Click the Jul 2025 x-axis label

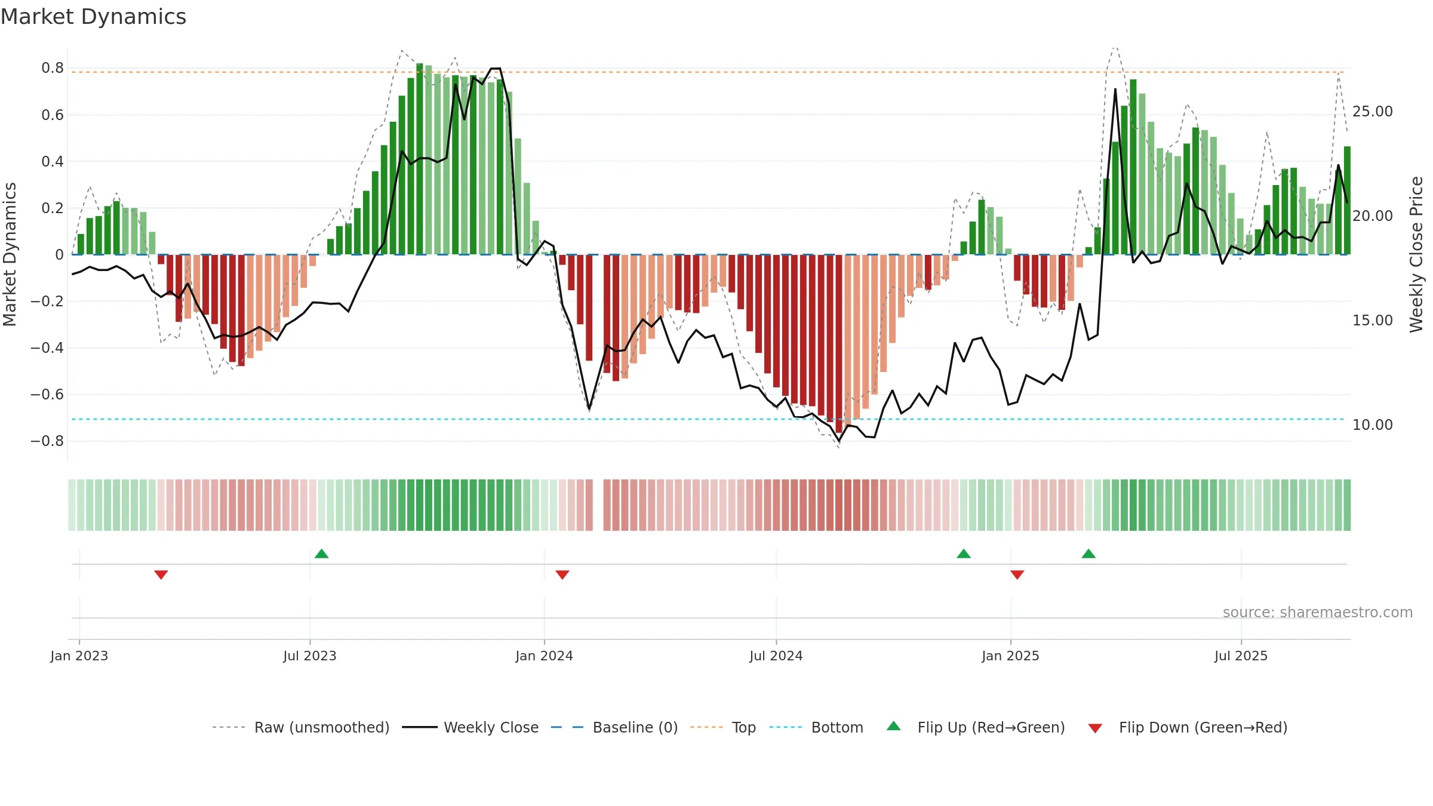1241,656
